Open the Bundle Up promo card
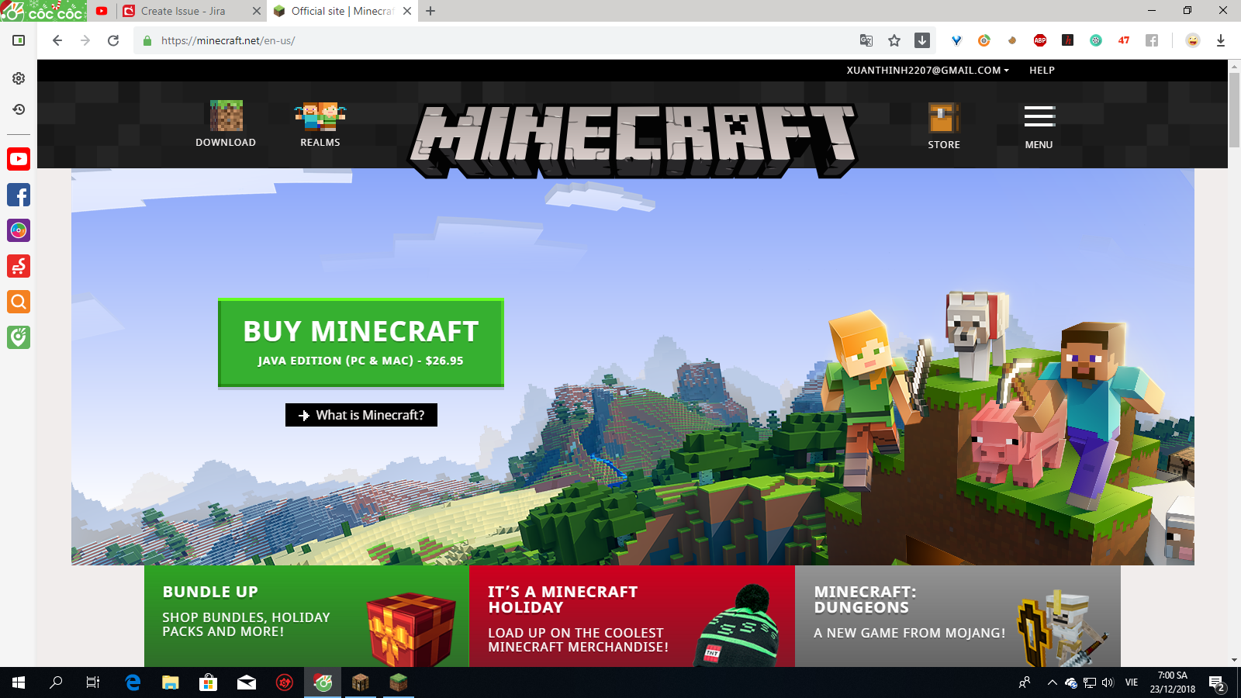Viewport: 1241px width, 698px height. pos(306,616)
